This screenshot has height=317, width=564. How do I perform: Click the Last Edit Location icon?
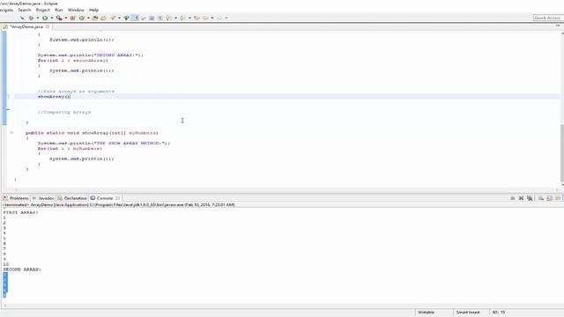coord(197,18)
